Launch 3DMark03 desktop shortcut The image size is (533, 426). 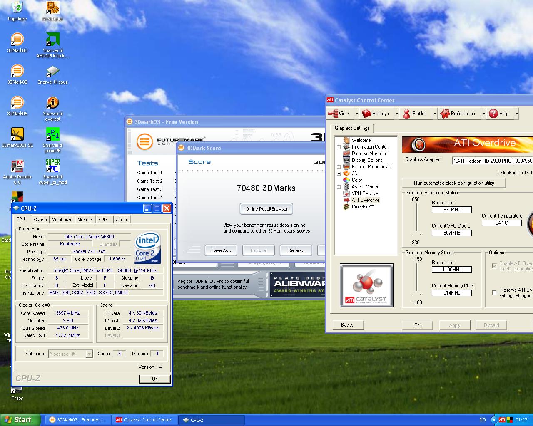[x=17, y=42]
